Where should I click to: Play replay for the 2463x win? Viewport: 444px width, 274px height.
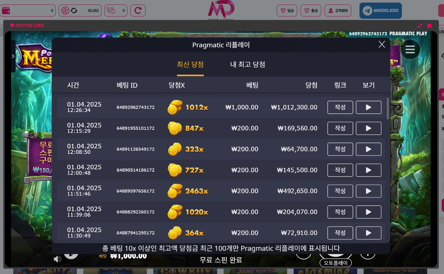[x=368, y=191]
